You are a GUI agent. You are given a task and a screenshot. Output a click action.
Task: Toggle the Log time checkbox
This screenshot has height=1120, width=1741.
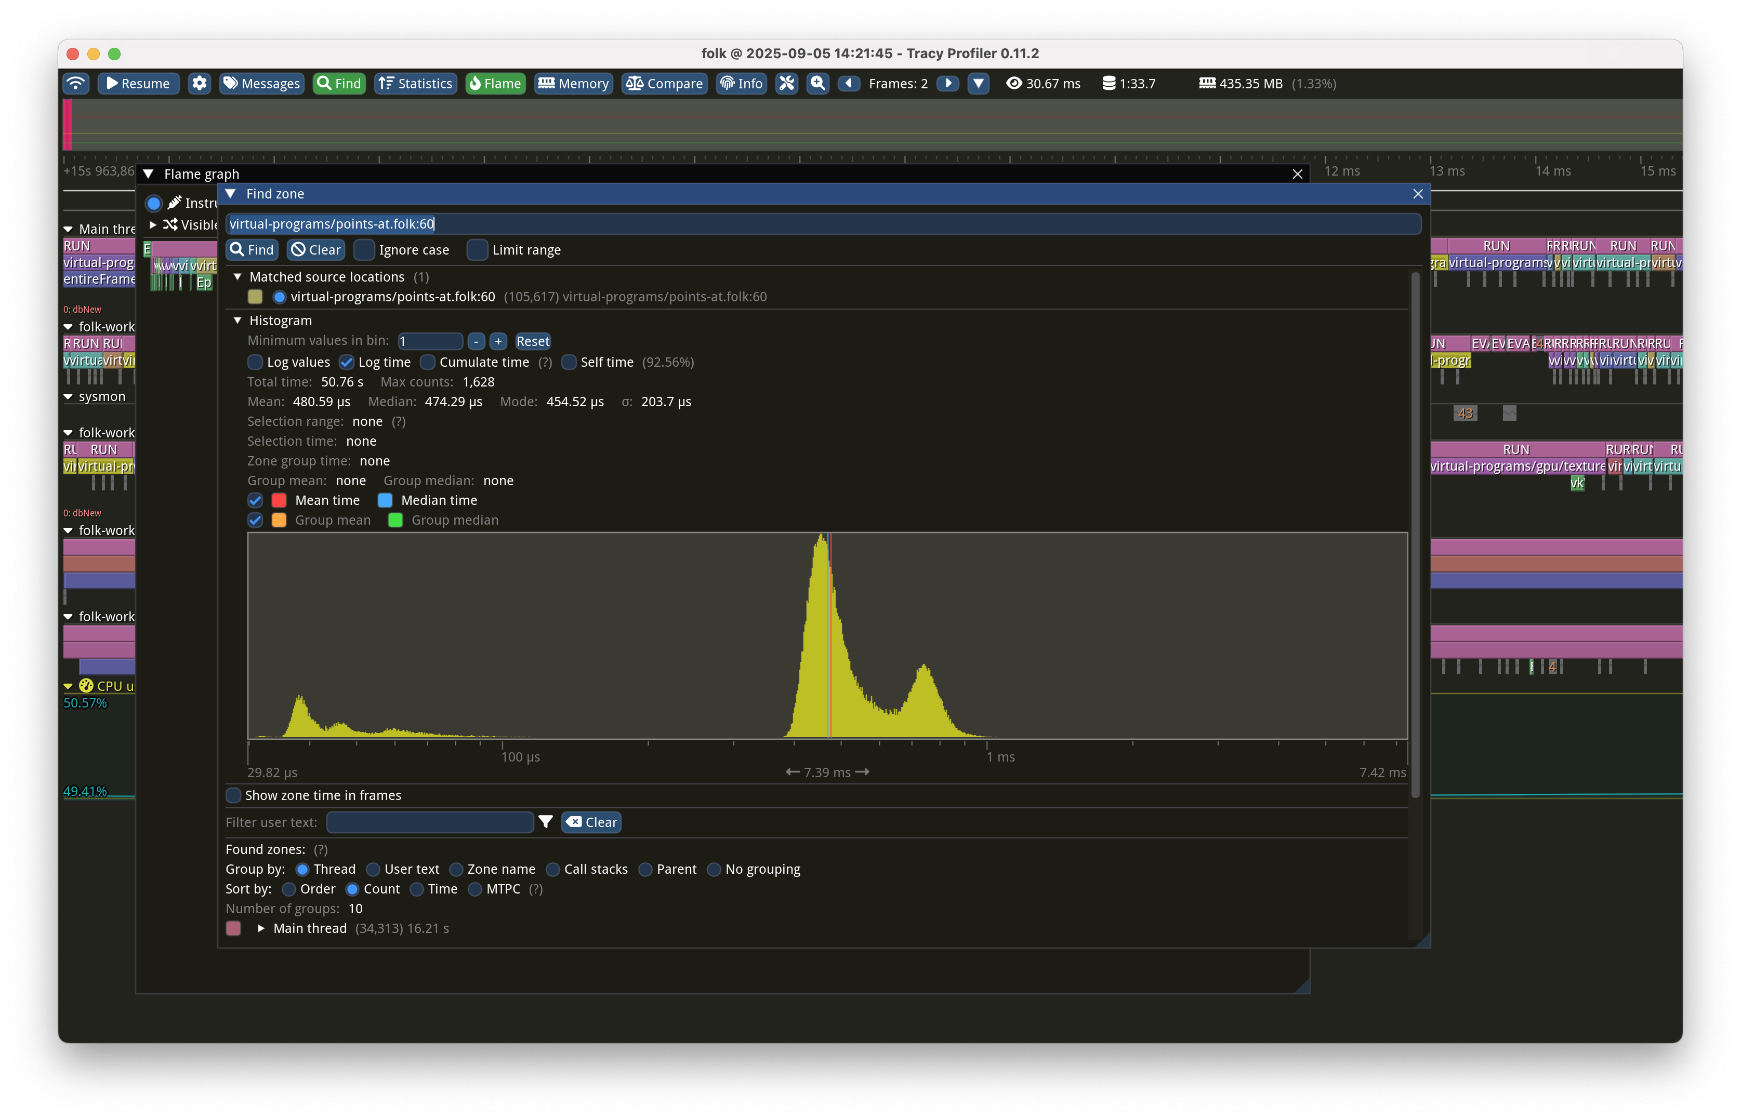click(347, 362)
